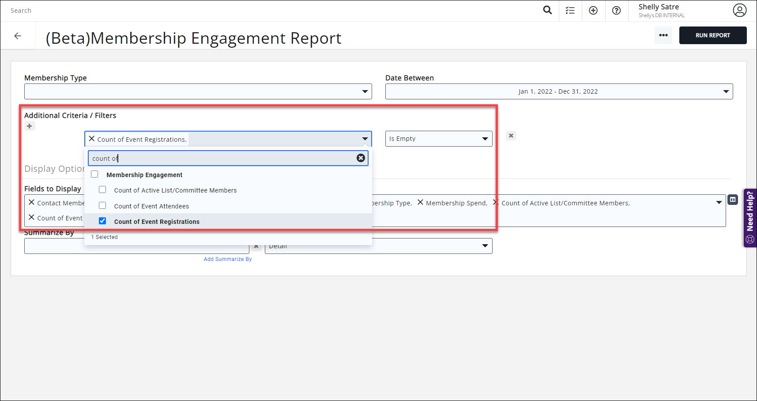Open the help question mark icon
The image size is (757, 401).
616,11
